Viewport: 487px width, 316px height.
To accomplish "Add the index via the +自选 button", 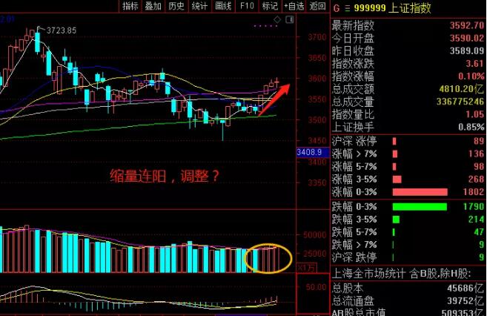I will (x=294, y=6).
